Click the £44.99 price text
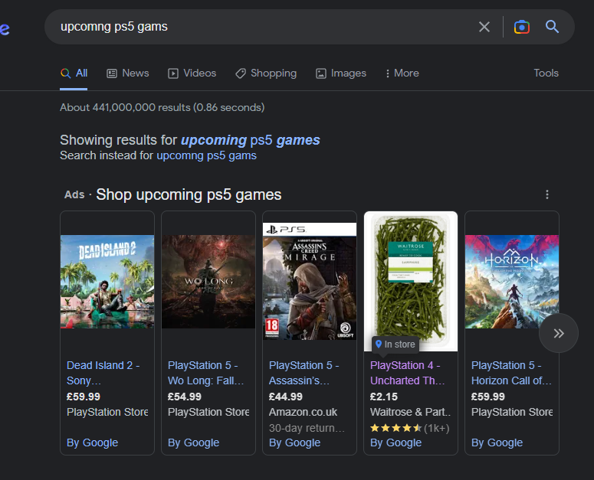 tap(286, 397)
